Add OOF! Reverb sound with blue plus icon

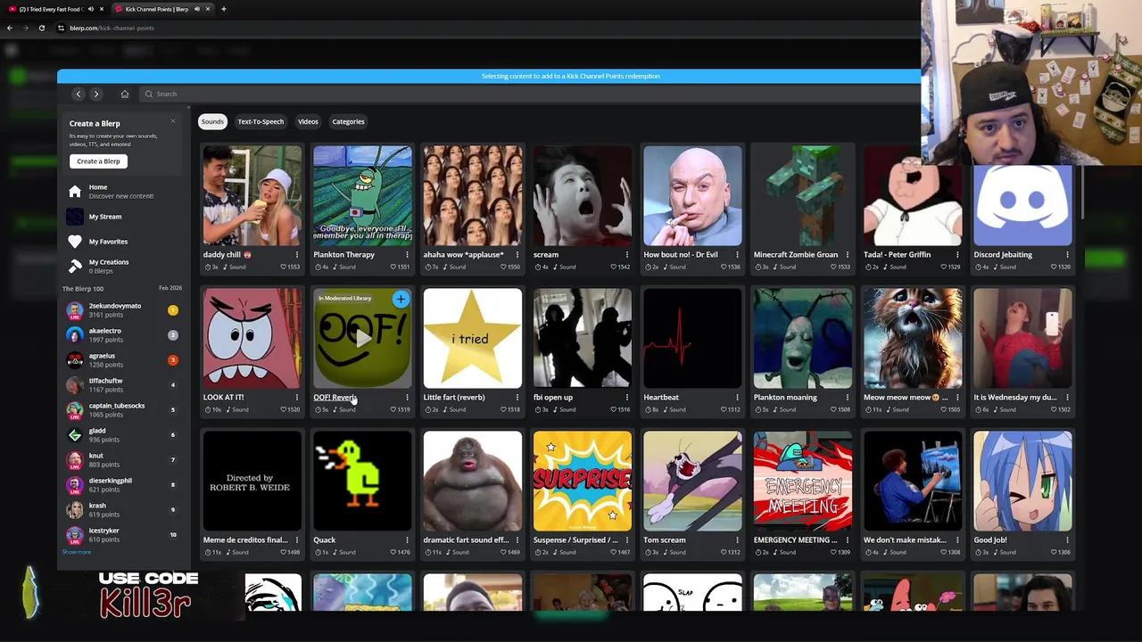[x=401, y=300]
